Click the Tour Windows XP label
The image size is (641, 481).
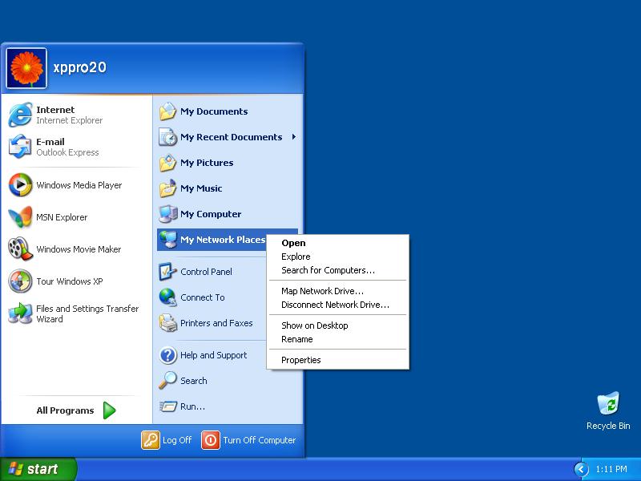click(70, 281)
